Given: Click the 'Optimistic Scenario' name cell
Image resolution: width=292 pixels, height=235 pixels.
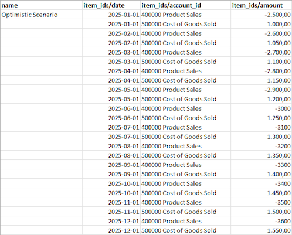Looking at the screenshot, I should pos(41,15).
